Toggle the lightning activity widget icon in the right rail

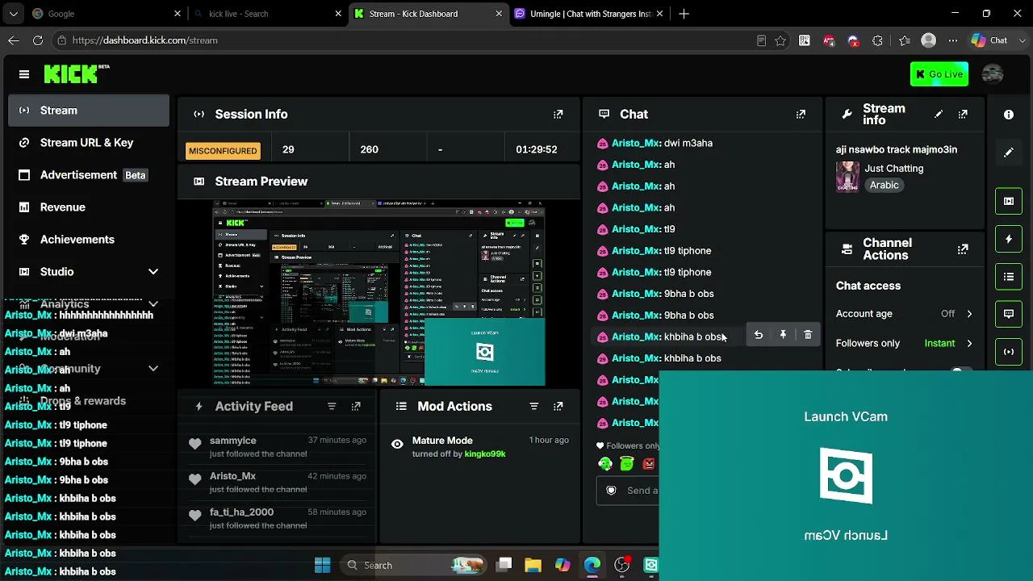[1009, 239]
